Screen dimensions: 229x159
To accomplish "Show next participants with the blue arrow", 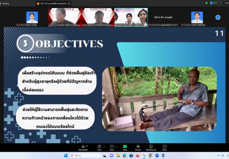I will [218, 17].
